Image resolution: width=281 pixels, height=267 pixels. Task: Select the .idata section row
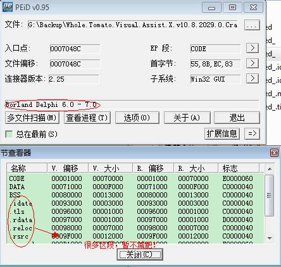135,203
